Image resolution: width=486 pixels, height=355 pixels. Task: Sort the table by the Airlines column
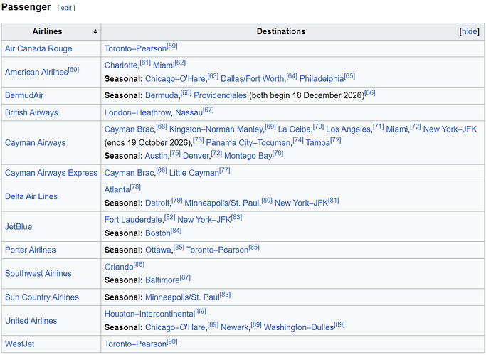point(95,31)
